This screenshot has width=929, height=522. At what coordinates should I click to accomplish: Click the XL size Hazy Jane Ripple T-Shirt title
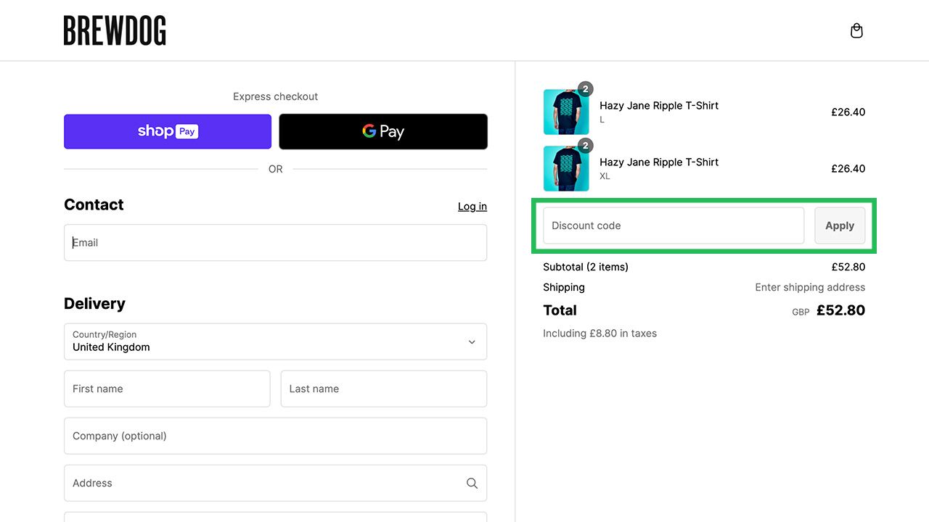click(x=659, y=162)
